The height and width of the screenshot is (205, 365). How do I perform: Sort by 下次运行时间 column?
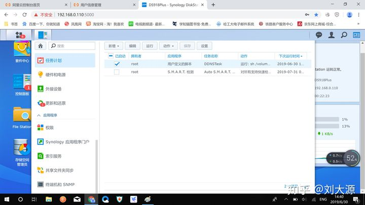[x=290, y=56]
